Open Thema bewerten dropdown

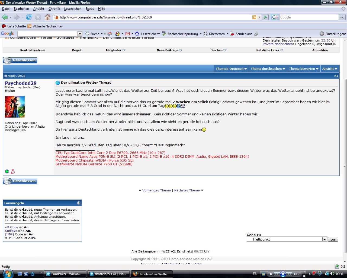click(x=304, y=69)
